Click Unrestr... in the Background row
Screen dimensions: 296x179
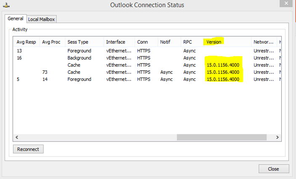pyautogui.click(x=264, y=58)
